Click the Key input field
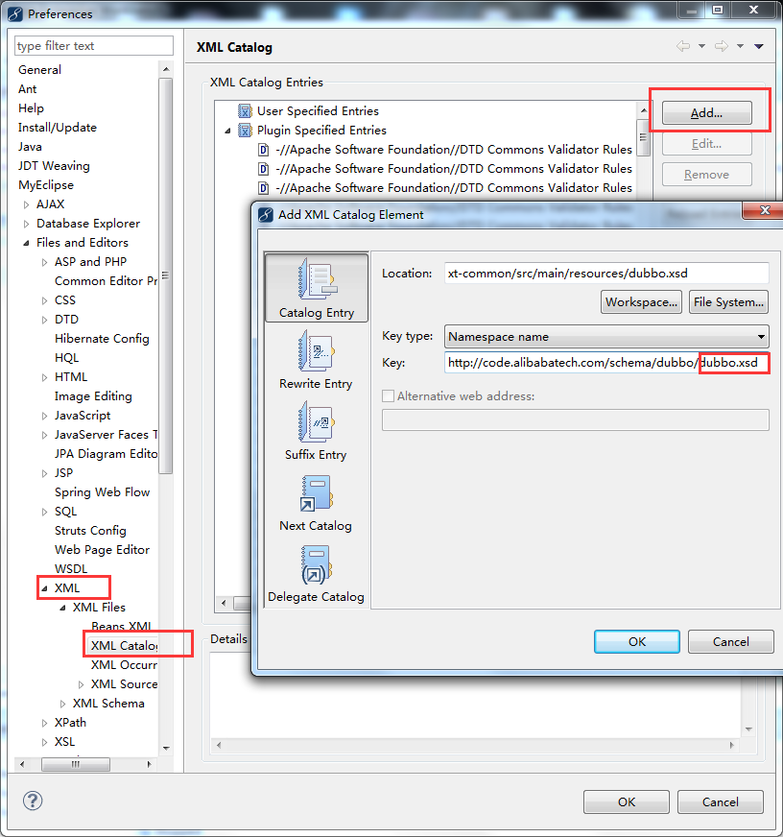The height and width of the screenshot is (837, 783). [x=606, y=363]
